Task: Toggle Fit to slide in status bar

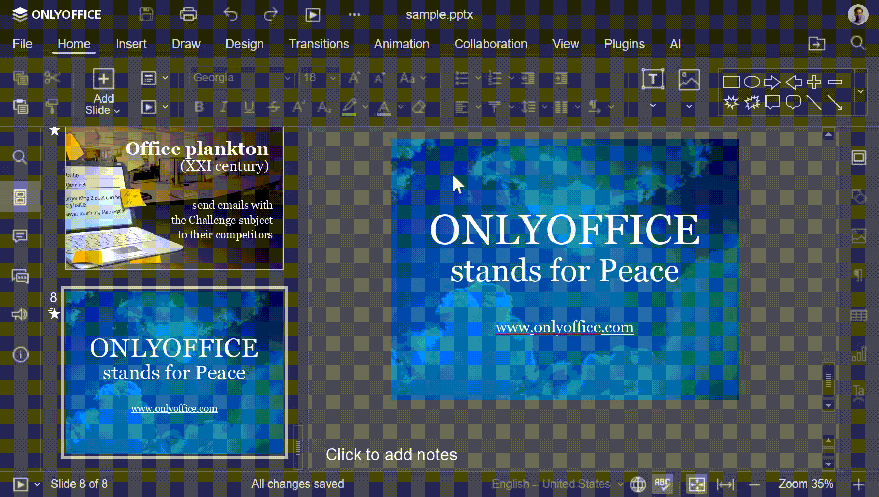Action: (x=697, y=484)
